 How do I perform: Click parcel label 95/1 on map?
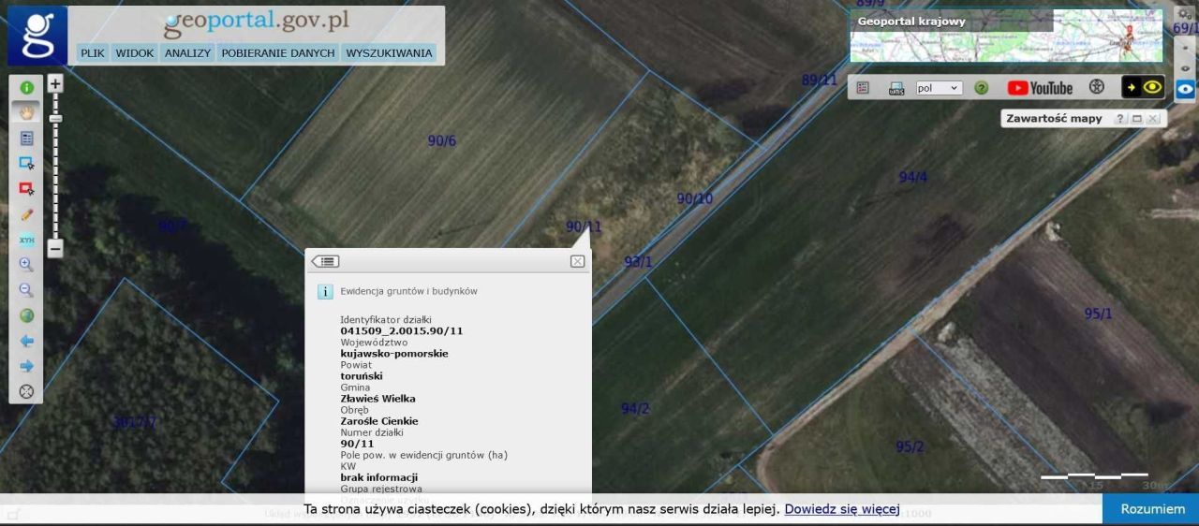[x=1099, y=314]
